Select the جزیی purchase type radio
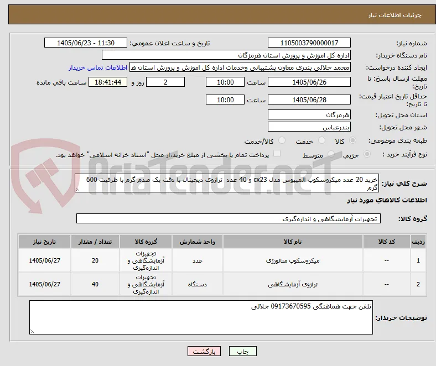This screenshot has width=436, height=366. 367,154
